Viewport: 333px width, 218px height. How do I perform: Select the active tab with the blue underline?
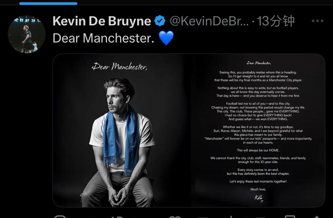[48, 3]
